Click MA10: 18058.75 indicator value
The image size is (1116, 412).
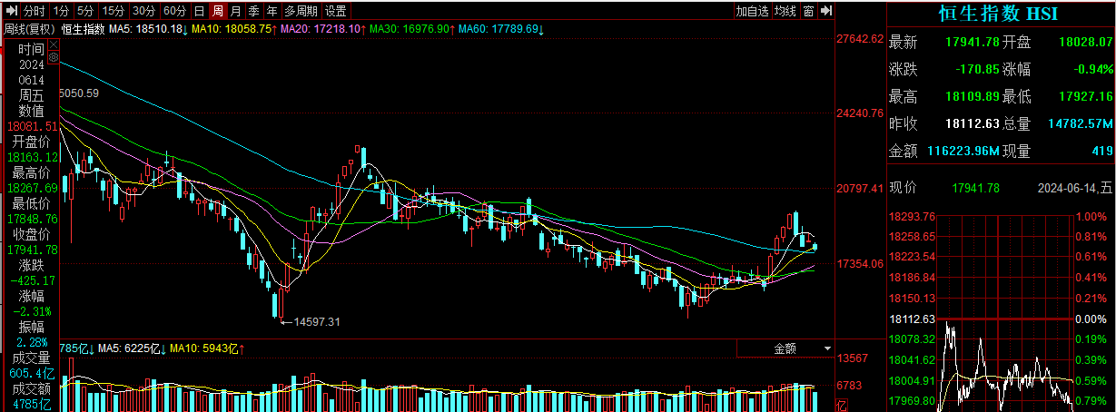pyautogui.click(x=233, y=29)
